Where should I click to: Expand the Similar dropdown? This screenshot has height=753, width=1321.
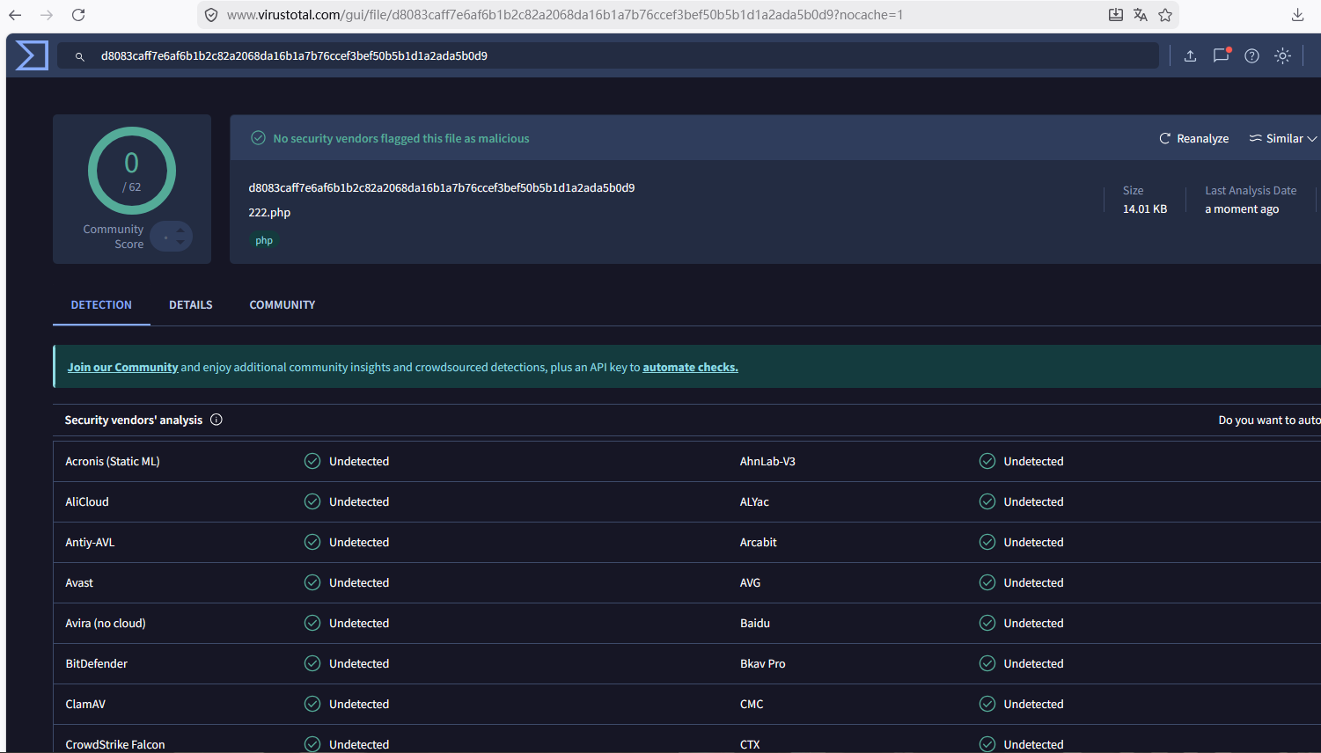pyautogui.click(x=1283, y=138)
